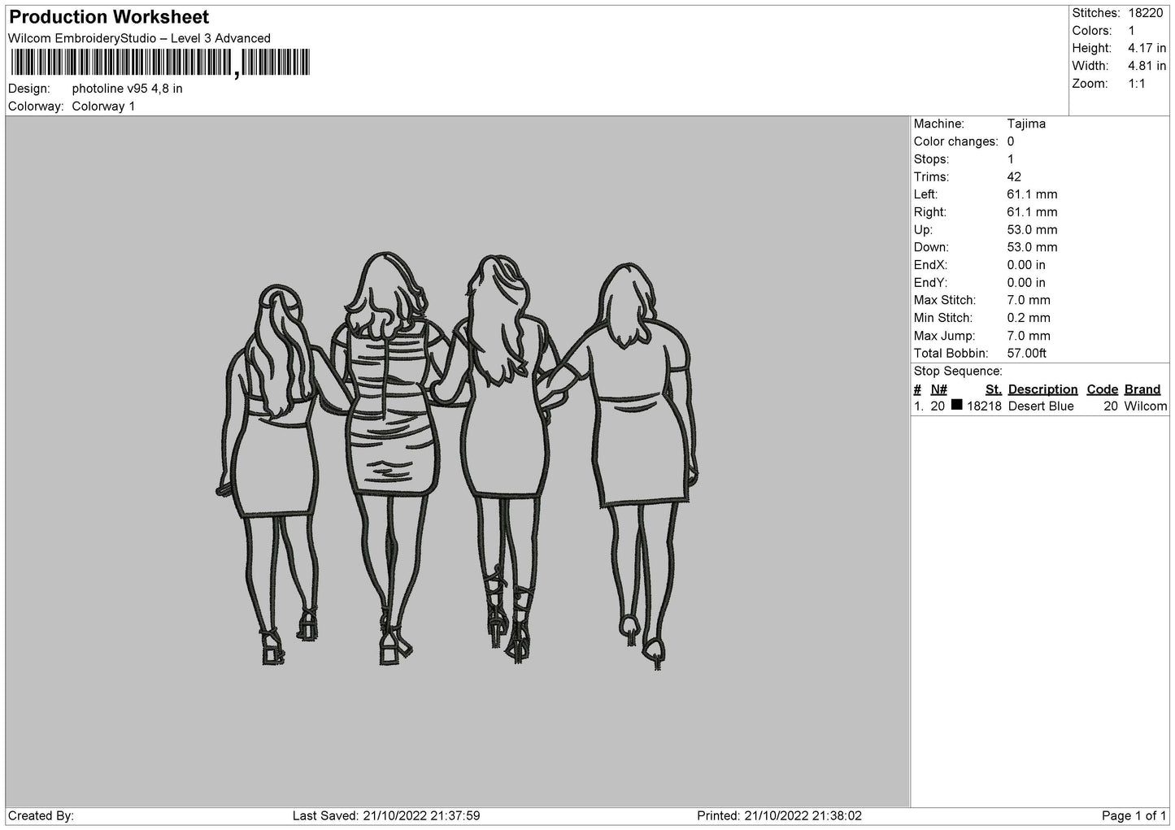Click the Max Jump value 7.0 mm
The image size is (1175, 830).
(1029, 336)
